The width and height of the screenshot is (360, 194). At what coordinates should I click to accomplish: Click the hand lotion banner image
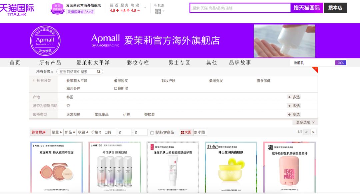(284, 41)
